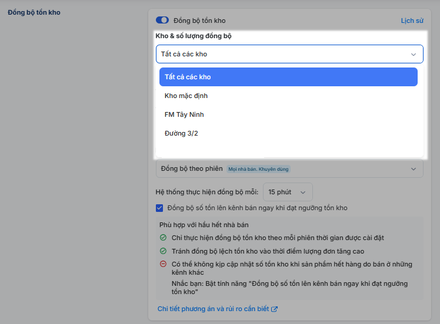Click the external link icon after Chi tiết phương án
This screenshot has height=324, width=440.
274,309
